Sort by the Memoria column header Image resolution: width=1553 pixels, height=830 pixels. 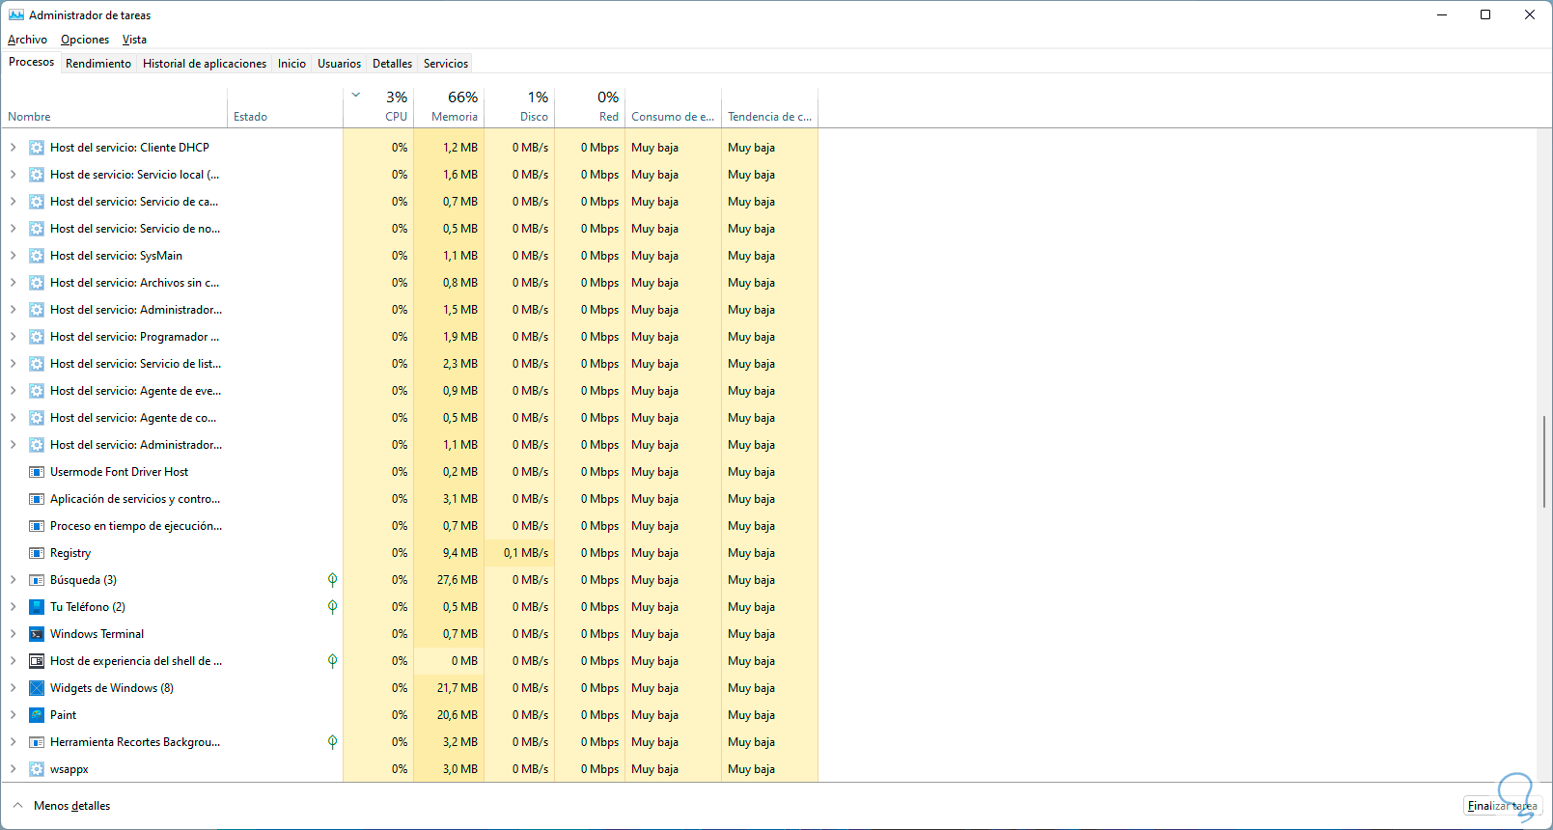(x=449, y=108)
